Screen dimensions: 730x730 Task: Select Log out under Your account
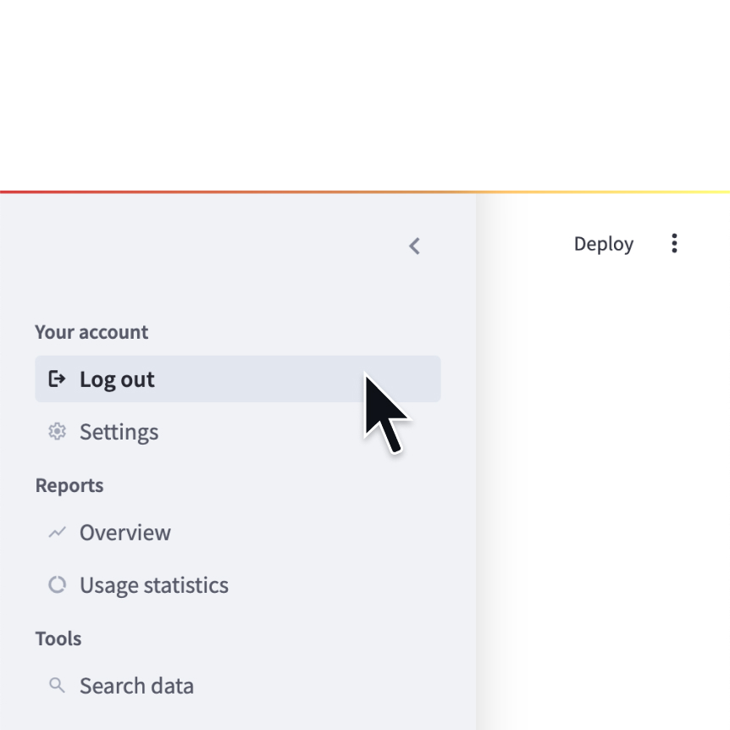click(117, 379)
